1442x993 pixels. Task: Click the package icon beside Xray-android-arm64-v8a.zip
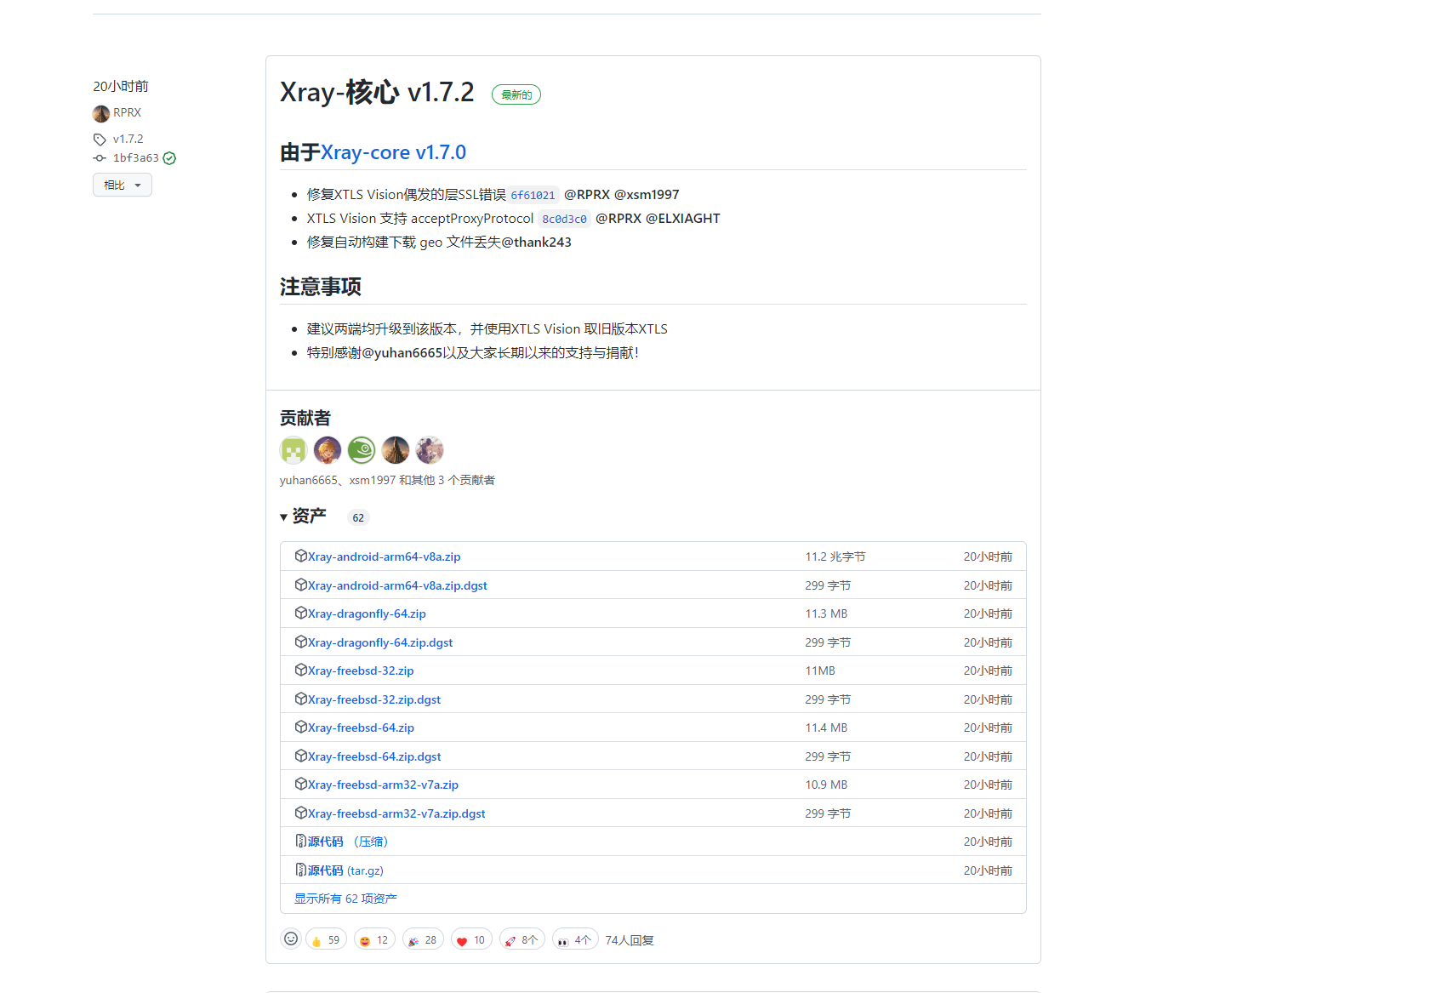pos(302,555)
